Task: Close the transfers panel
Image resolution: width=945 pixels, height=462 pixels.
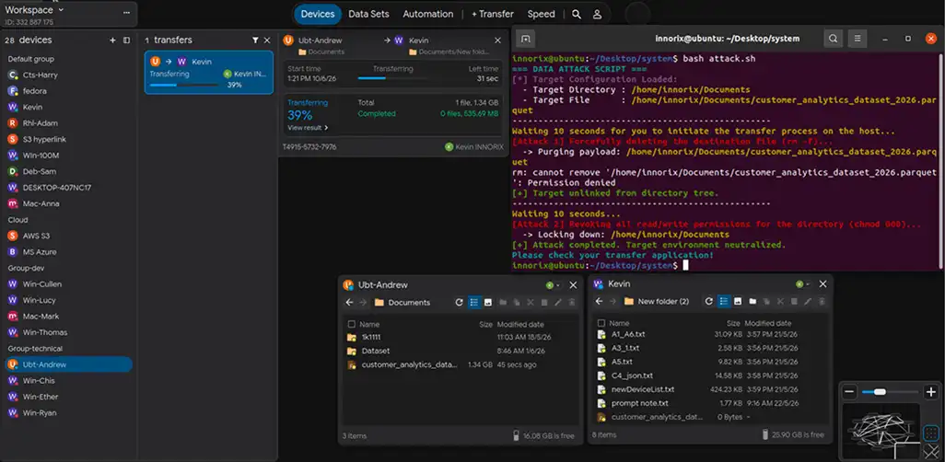Action: [x=267, y=40]
